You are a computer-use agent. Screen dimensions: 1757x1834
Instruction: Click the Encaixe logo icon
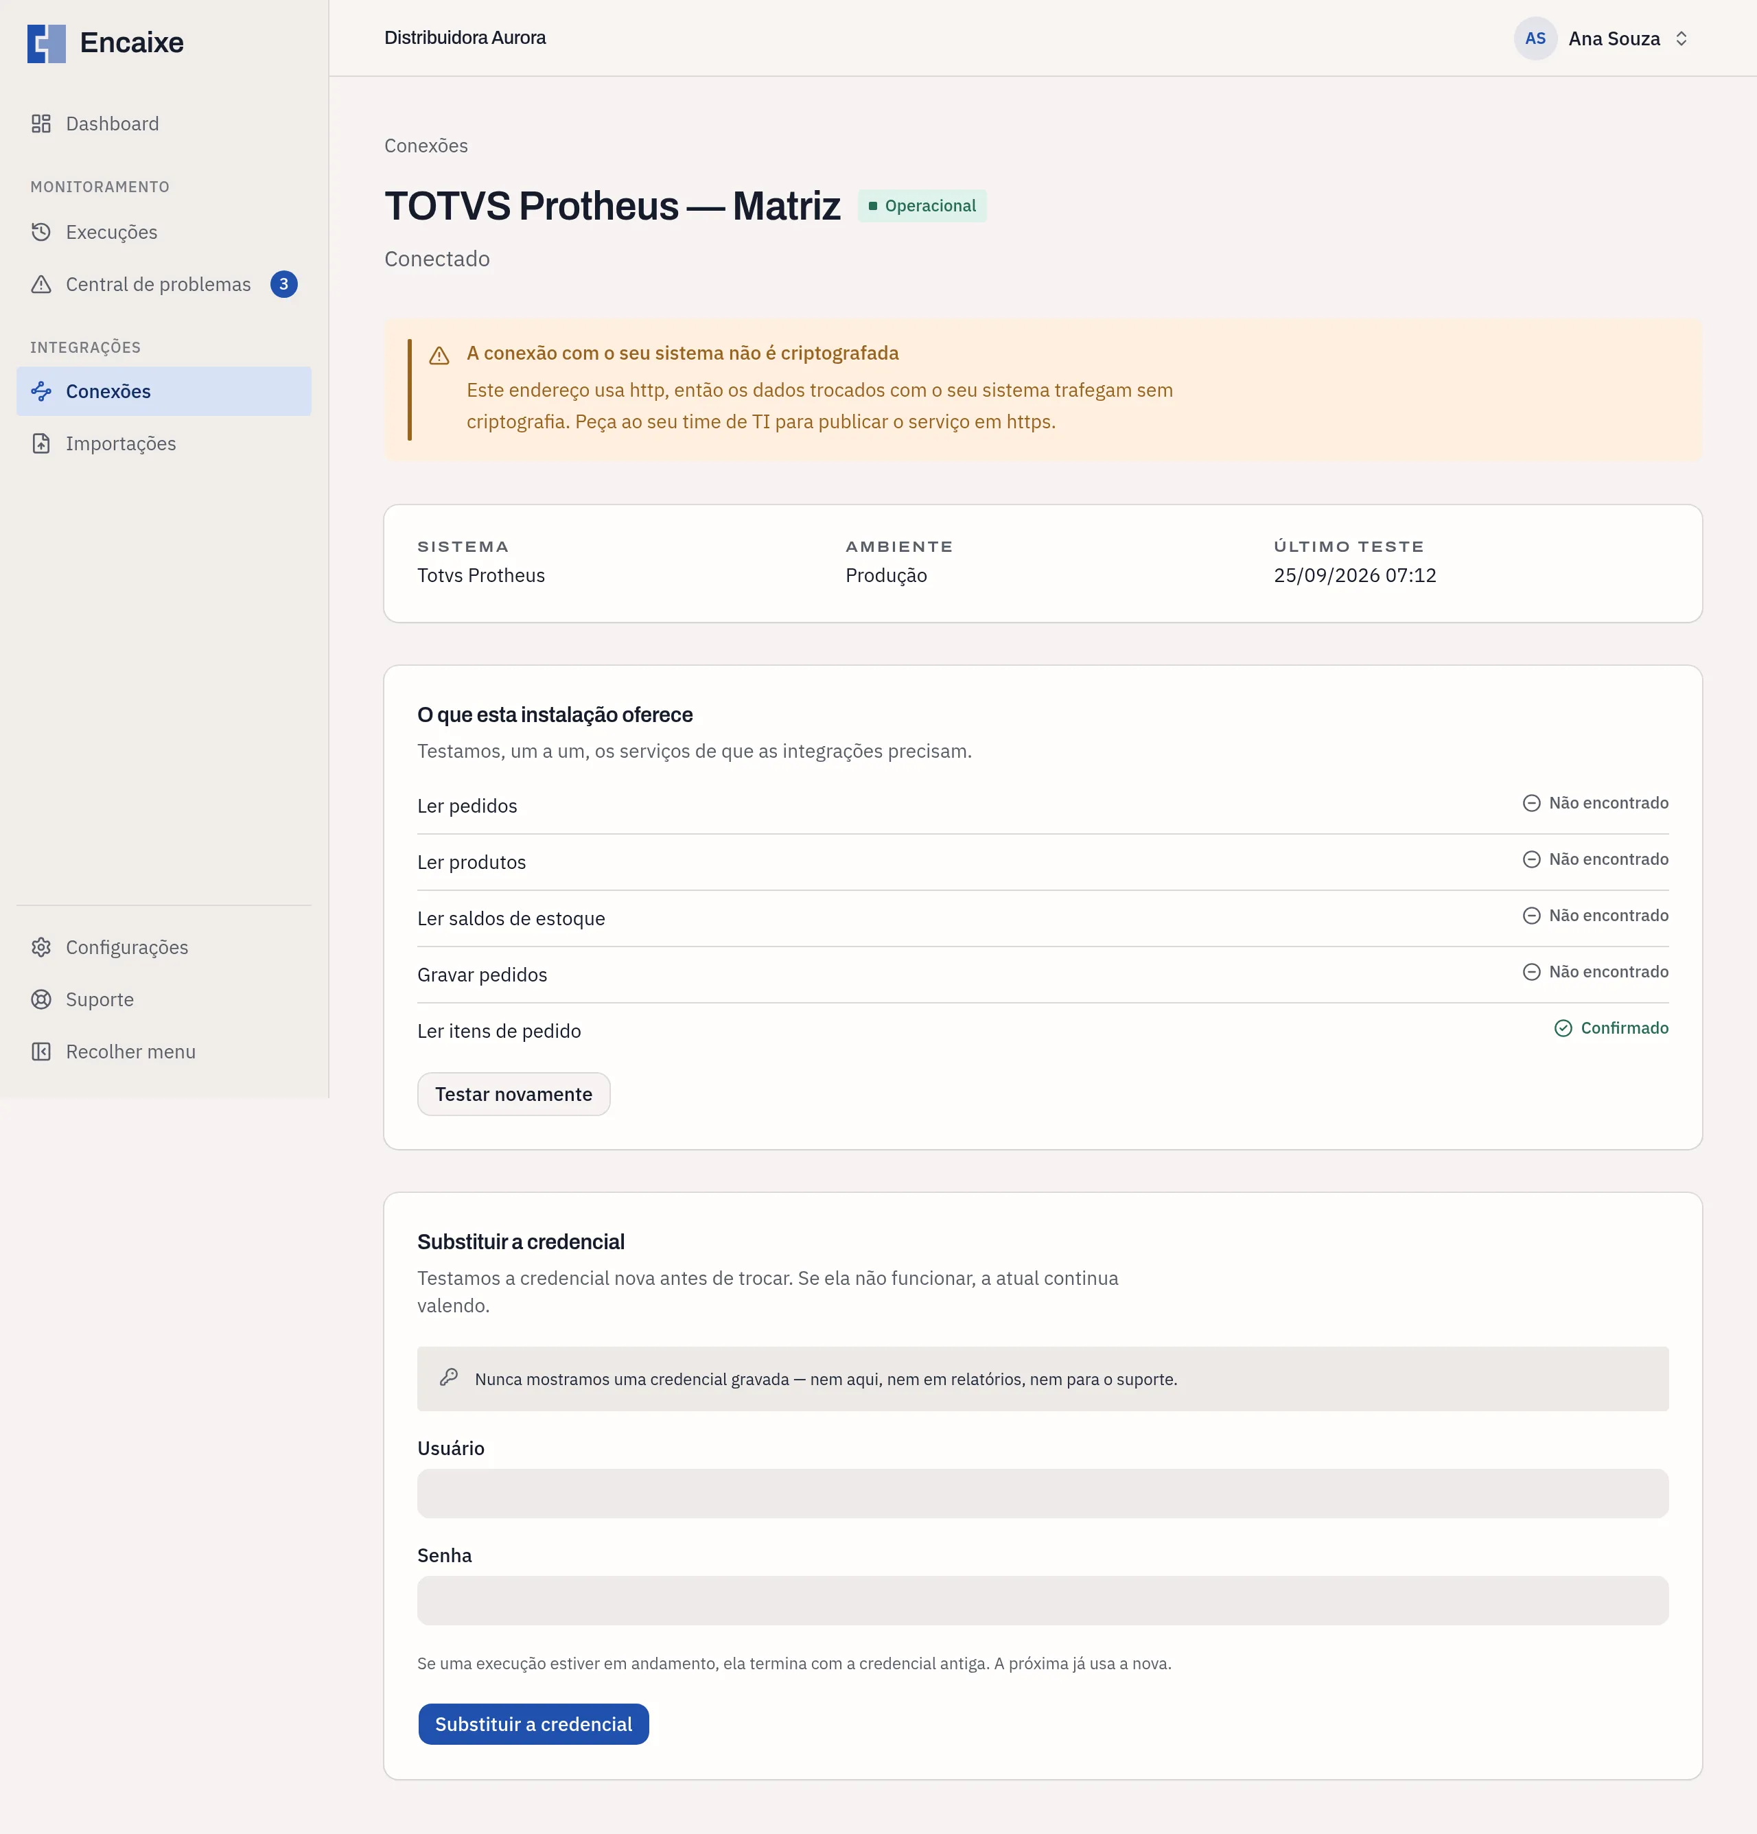click(x=46, y=43)
